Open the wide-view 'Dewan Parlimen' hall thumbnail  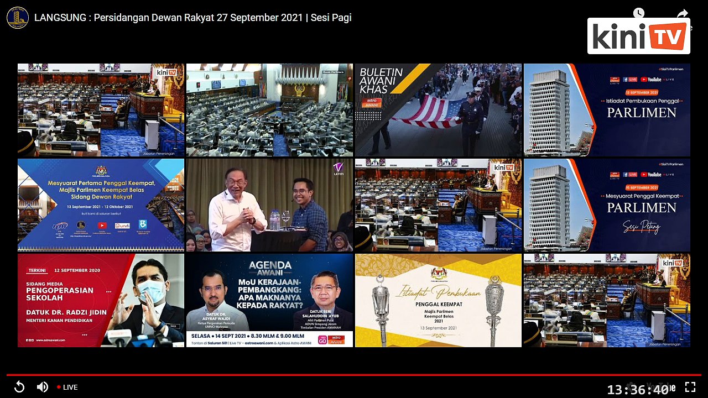pos(269,110)
